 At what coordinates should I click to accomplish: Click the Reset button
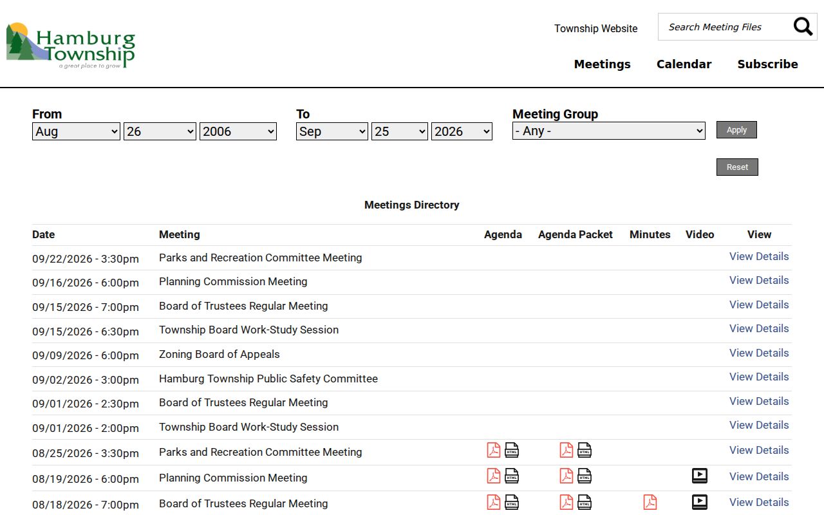coord(737,167)
